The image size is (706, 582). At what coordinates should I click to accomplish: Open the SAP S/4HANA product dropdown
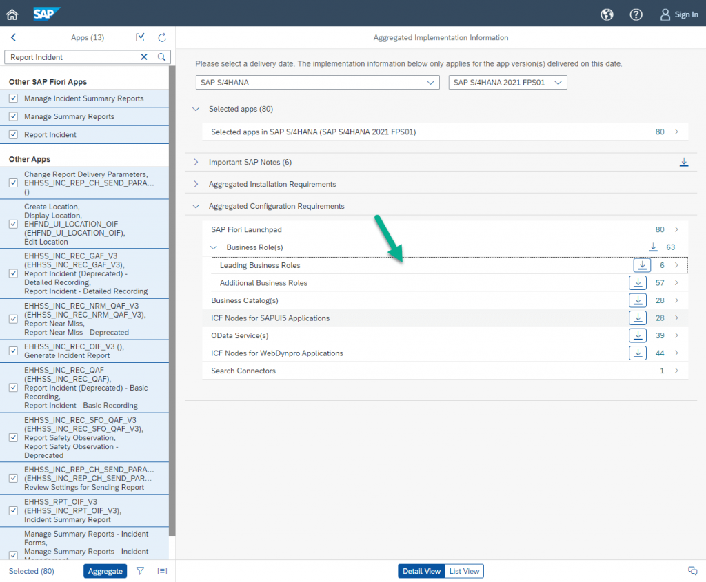(x=317, y=83)
